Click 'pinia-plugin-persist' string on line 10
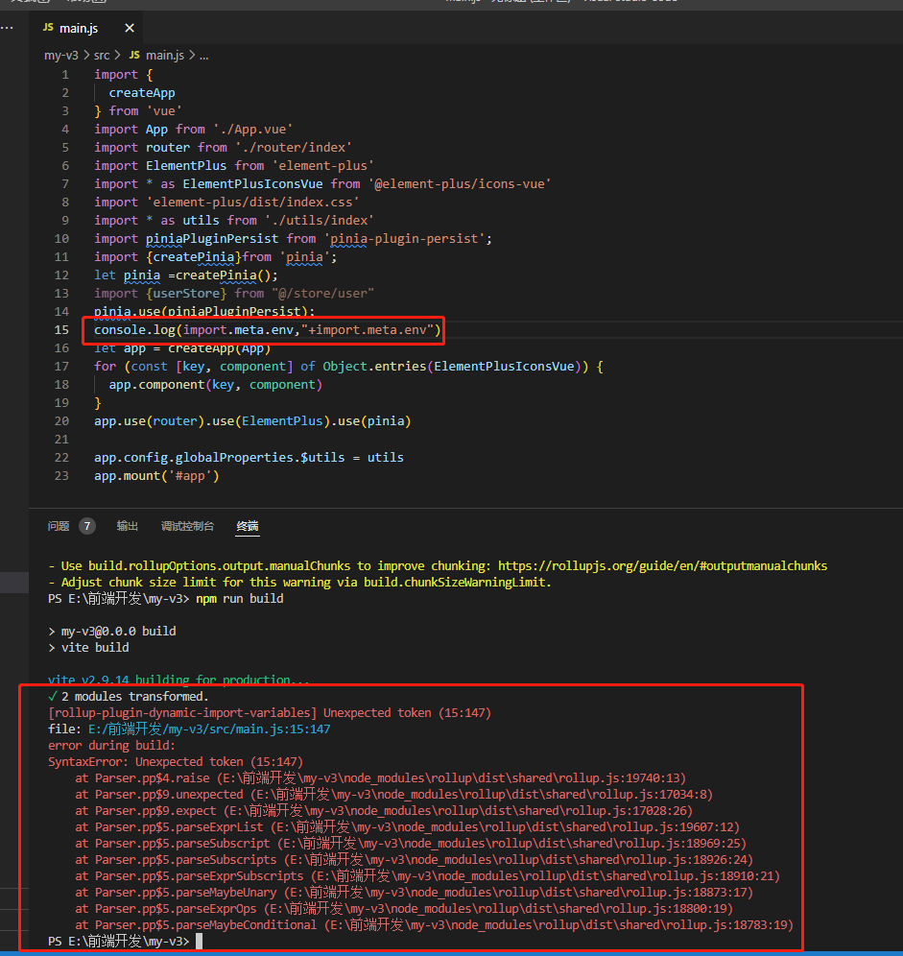The image size is (903, 956). 404,239
